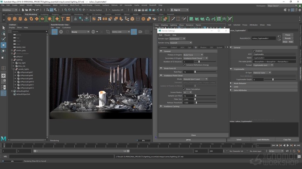Click the Attribute Editor input connection icon
302x169 pixels.
(x=279, y=37)
